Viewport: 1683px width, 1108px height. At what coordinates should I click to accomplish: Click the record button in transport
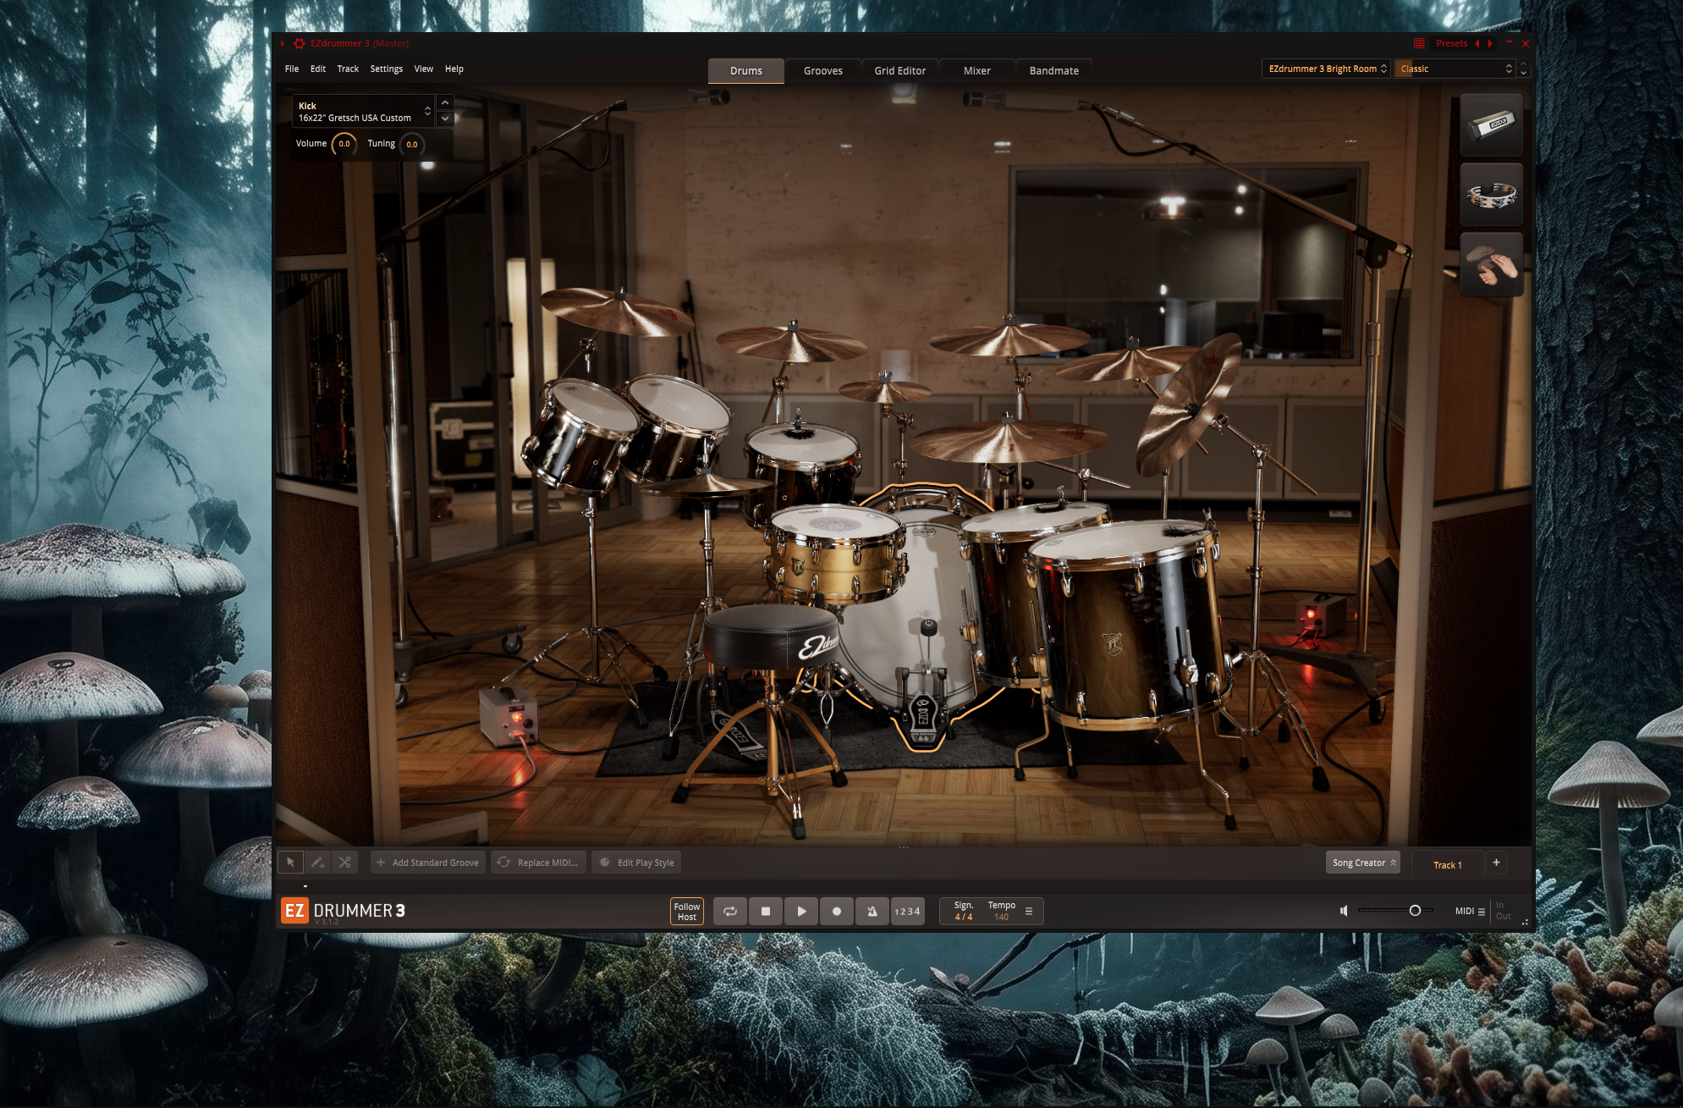click(x=837, y=912)
